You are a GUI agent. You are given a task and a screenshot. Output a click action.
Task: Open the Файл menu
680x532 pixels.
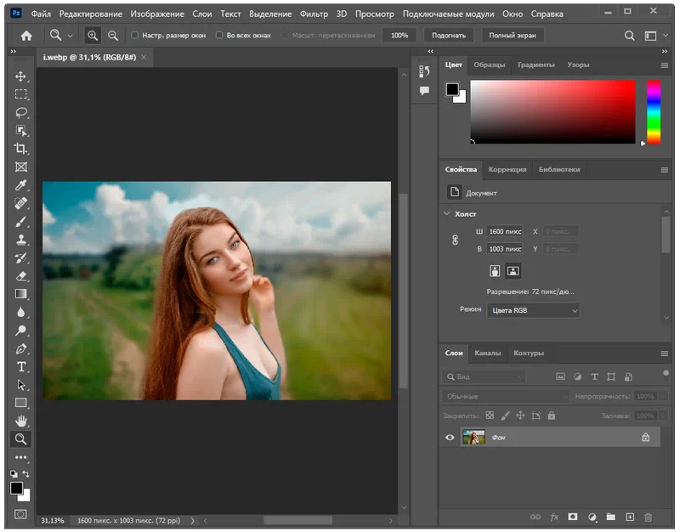41,14
